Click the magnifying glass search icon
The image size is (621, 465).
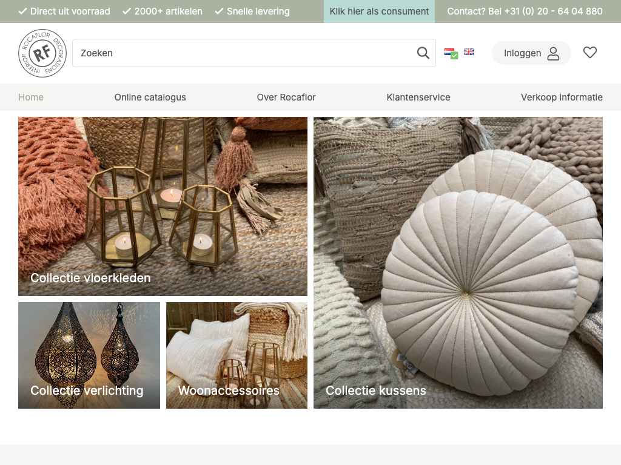tap(423, 53)
